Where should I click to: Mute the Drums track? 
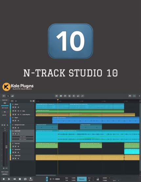click(13, 107)
